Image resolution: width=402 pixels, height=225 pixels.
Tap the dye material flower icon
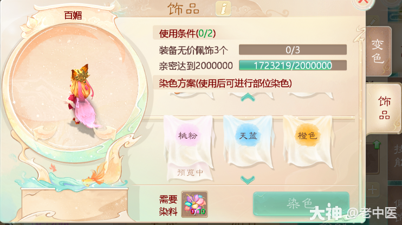pos(194,204)
